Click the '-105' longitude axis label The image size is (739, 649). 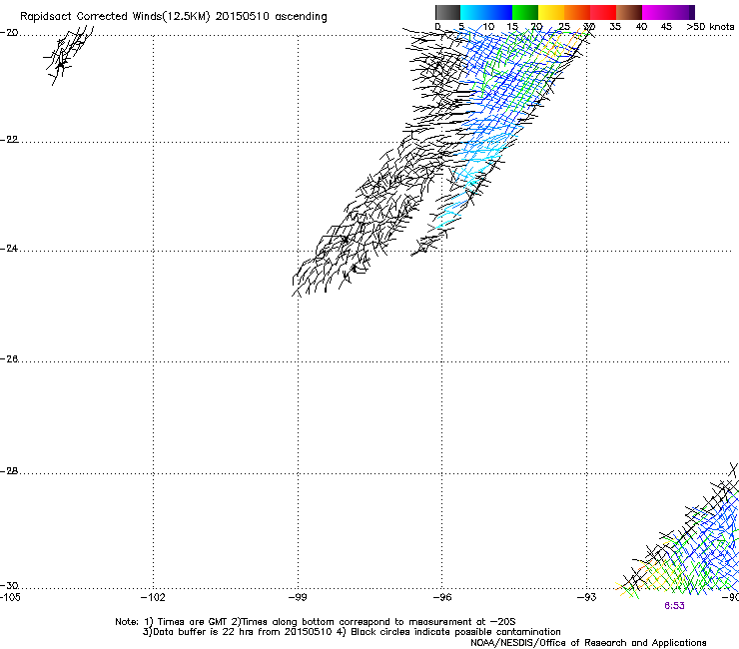pos(10,597)
